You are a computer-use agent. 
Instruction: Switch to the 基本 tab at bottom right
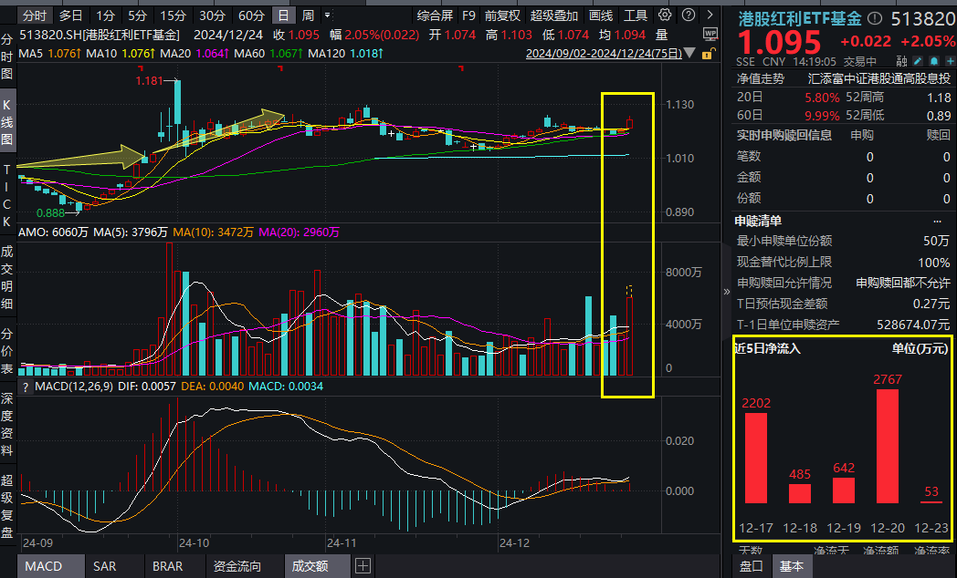[791, 565]
